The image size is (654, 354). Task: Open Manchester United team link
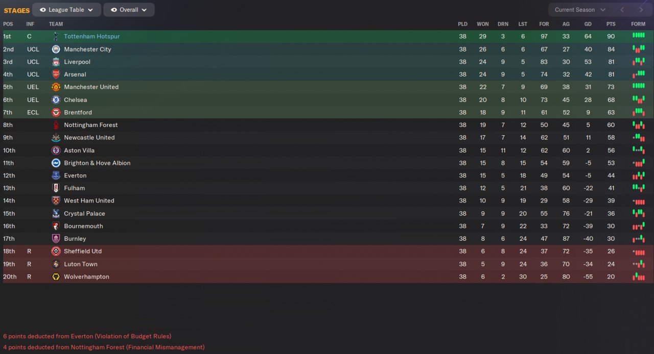click(91, 87)
